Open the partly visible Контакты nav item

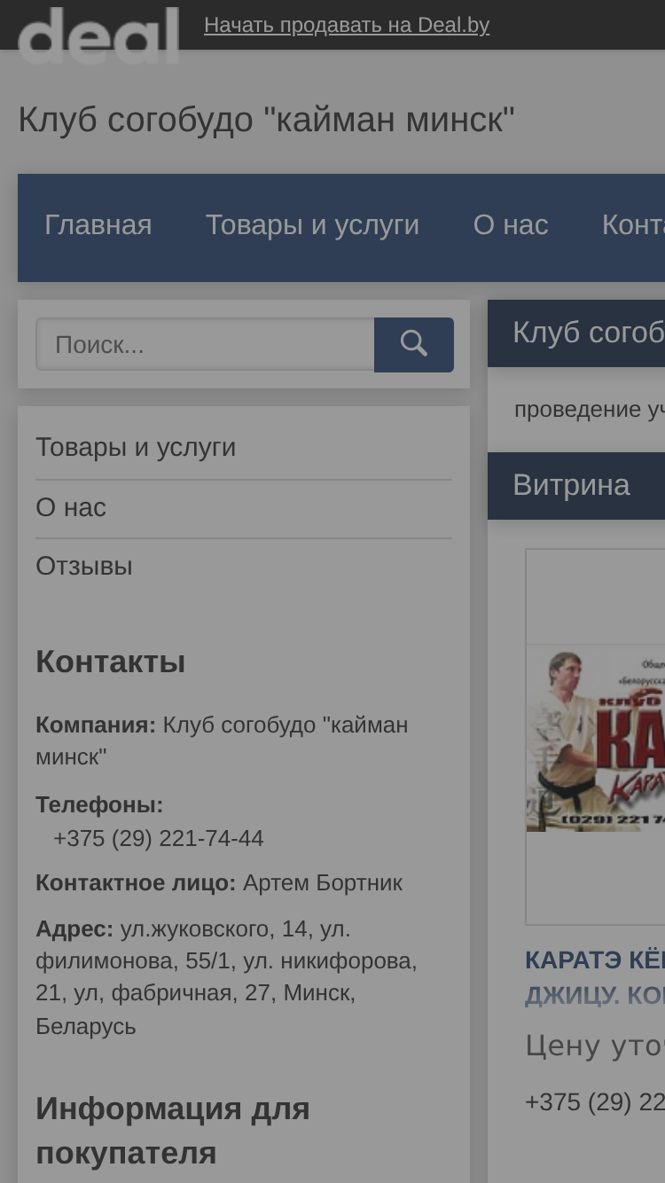pos(633,225)
